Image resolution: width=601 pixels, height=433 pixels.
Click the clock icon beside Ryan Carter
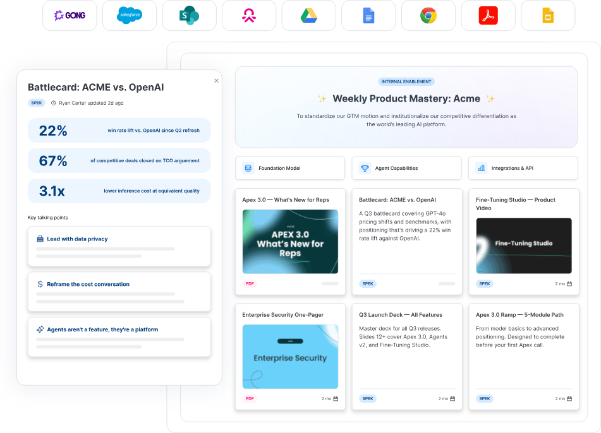pos(54,103)
